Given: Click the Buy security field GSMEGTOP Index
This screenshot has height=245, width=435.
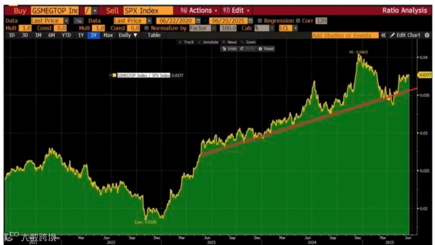Looking at the screenshot, I should click(x=55, y=11).
